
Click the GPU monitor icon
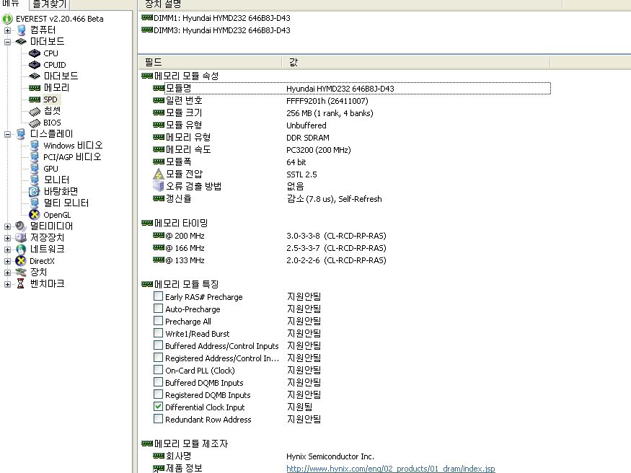coord(35,169)
